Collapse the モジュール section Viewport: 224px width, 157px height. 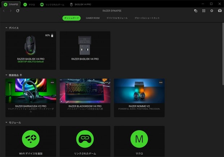click(x=6, y=122)
